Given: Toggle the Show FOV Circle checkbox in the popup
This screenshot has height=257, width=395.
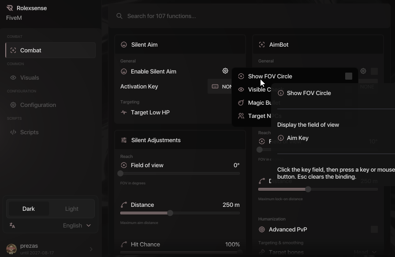Looking at the screenshot, I should coord(349,76).
